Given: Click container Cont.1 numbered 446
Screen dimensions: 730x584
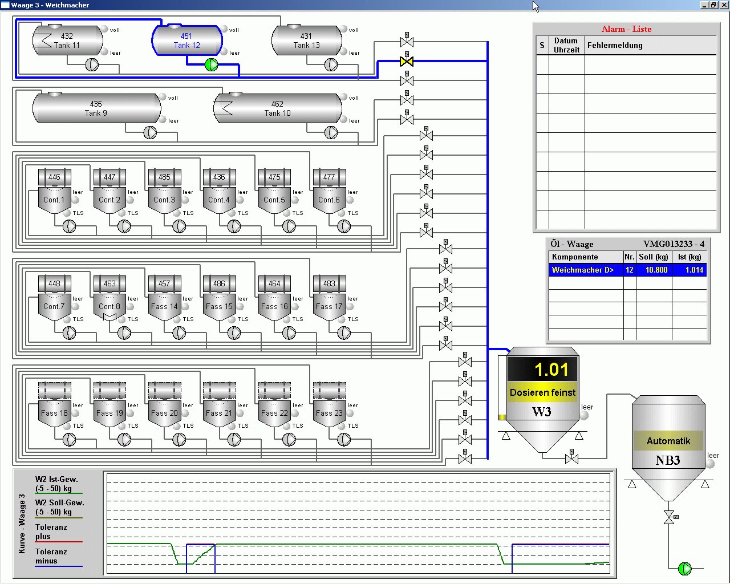Looking at the screenshot, I should [x=54, y=191].
